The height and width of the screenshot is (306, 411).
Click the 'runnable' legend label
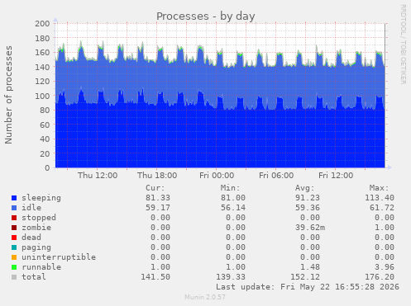pyautogui.click(x=41, y=267)
